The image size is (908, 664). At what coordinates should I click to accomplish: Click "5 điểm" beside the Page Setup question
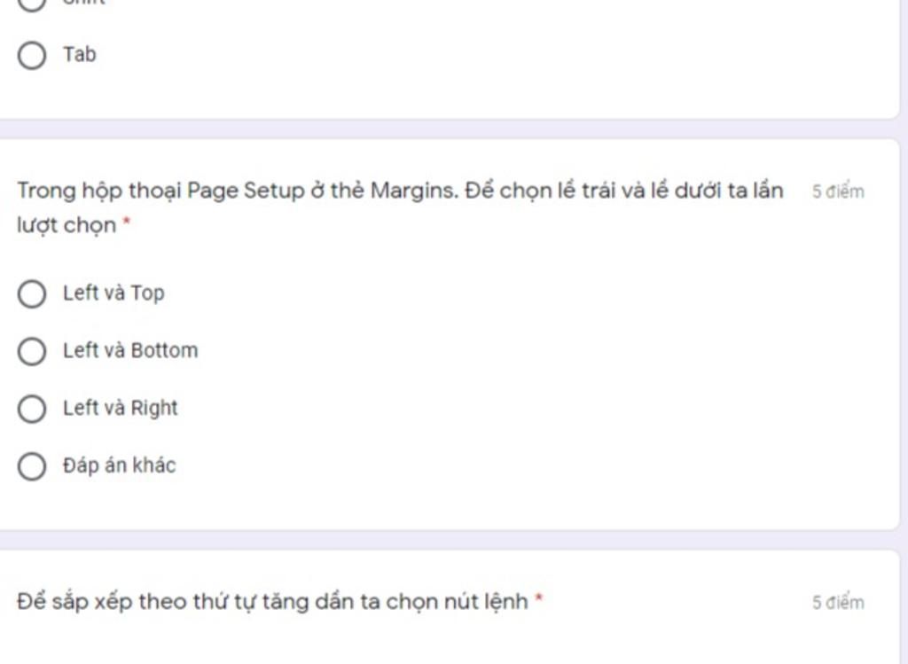coord(837,191)
